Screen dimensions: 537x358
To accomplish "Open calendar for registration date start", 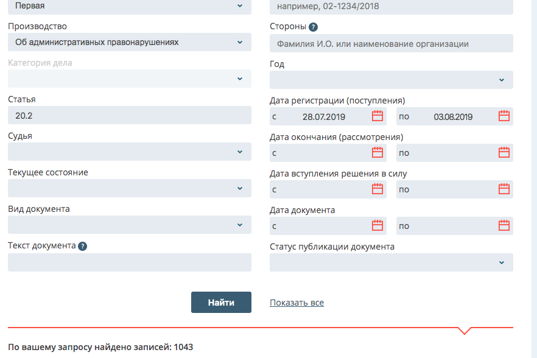I will (377, 116).
